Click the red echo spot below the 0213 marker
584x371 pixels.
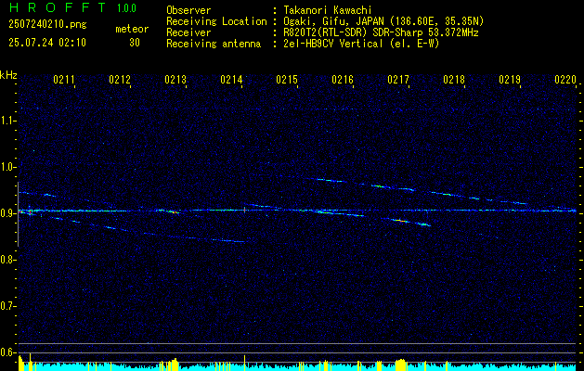(x=173, y=211)
